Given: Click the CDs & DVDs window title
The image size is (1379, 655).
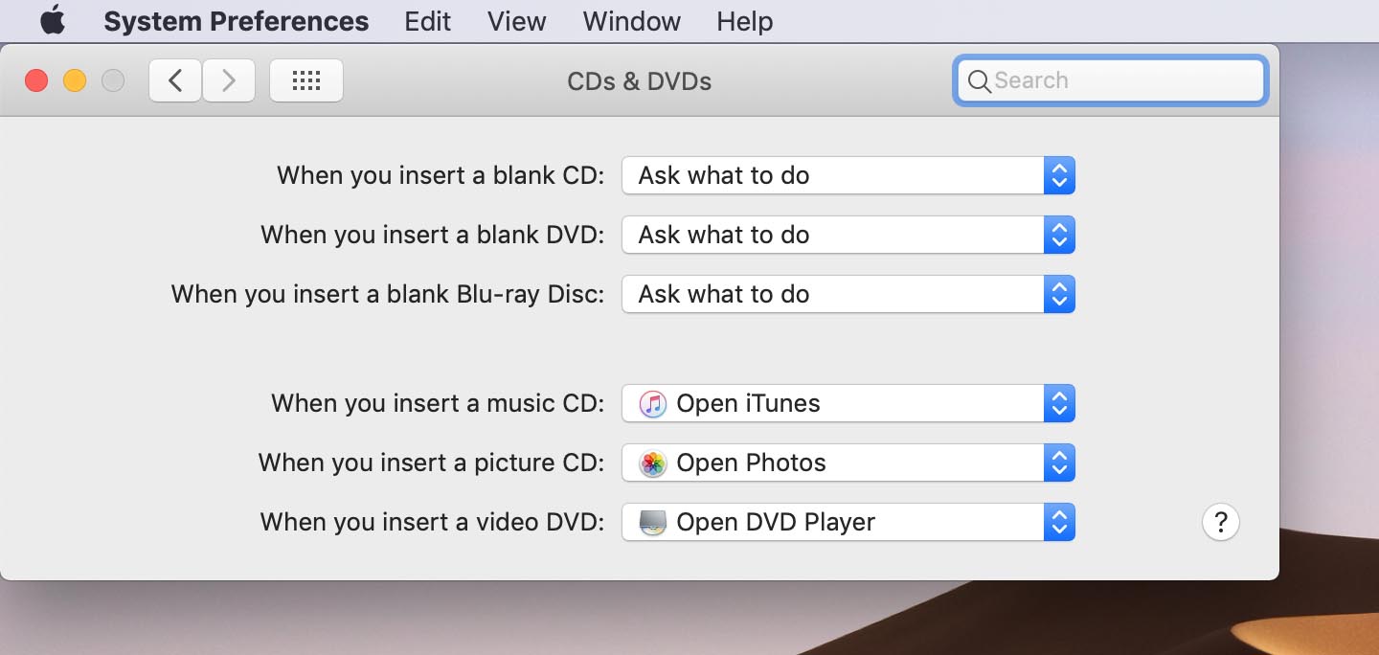Looking at the screenshot, I should (640, 81).
